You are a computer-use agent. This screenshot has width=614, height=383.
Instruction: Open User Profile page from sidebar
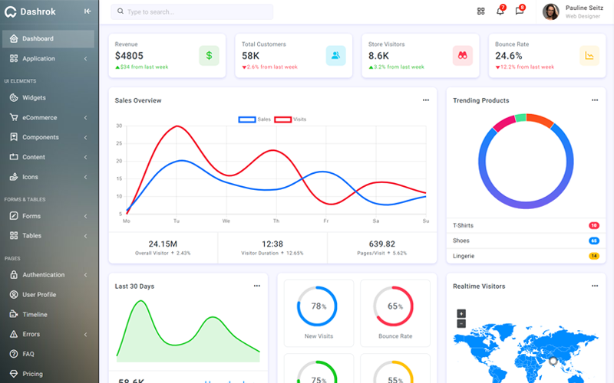click(x=38, y=295)
